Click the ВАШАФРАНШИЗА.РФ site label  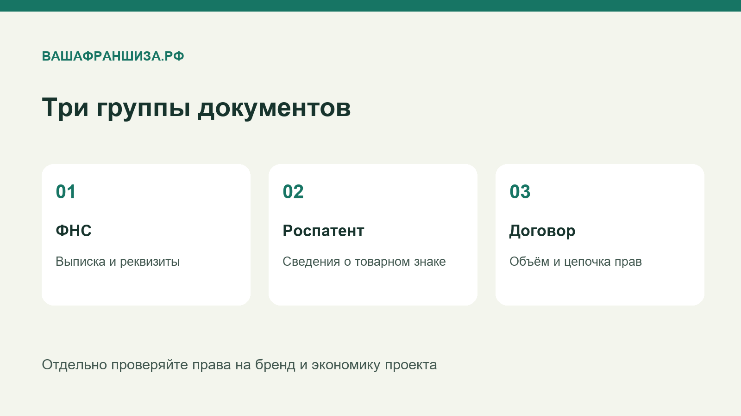(x=113, y=56)
